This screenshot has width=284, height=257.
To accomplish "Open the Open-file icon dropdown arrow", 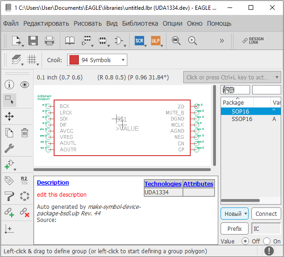I will click(x=23, y=46).
